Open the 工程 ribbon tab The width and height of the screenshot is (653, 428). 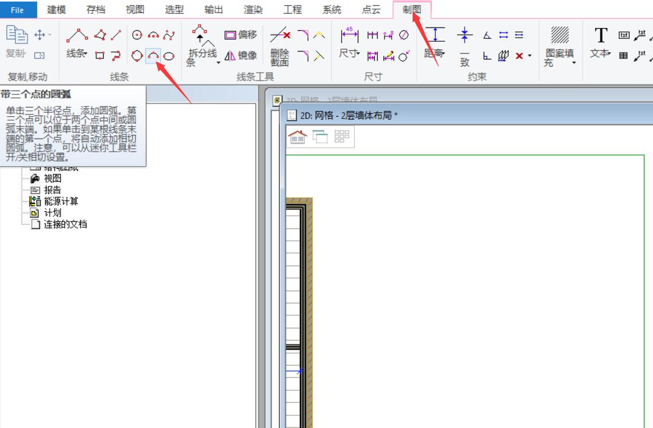pyautogui.click(x=292, y=10)
